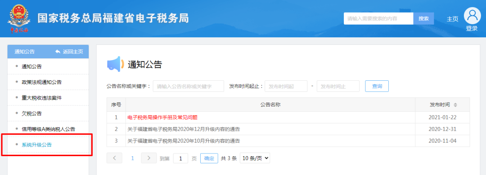
Task: Click the date 2020-12-31 cell
Action: (x=443, y=129)
